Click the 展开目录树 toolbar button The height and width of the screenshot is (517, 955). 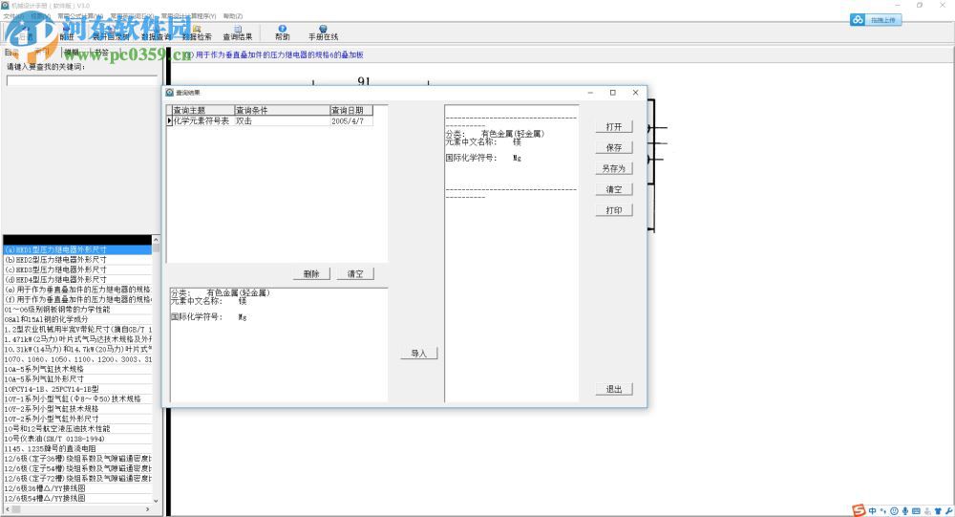point(111,32)
